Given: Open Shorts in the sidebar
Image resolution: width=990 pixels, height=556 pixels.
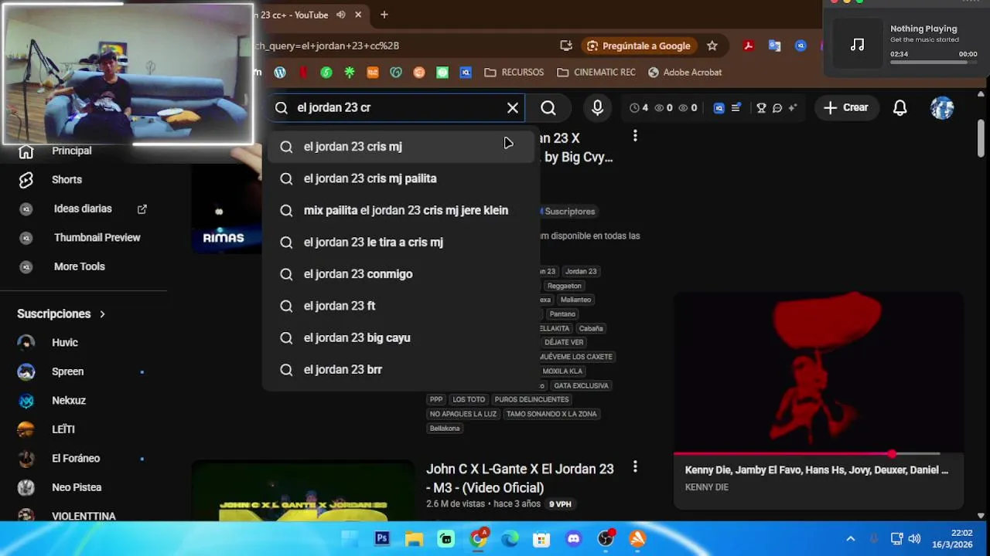Looking at the screenshot, I should point(67,179).
